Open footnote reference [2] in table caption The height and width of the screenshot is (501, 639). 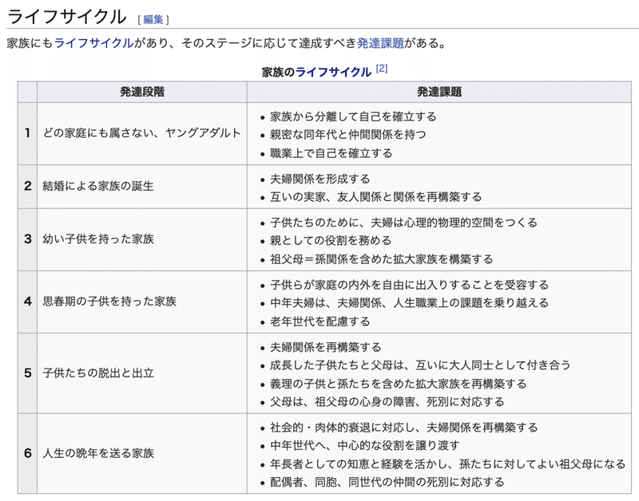pos(382,69)
